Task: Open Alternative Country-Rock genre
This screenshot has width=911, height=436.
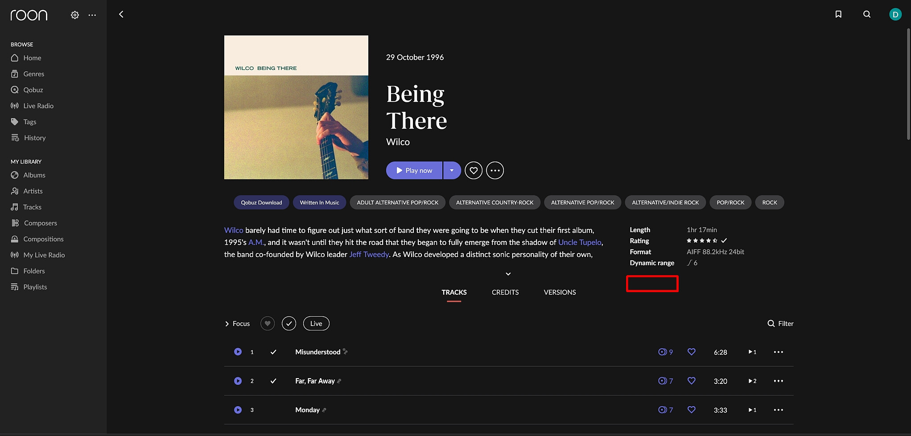Action: [x=495, y=203]
